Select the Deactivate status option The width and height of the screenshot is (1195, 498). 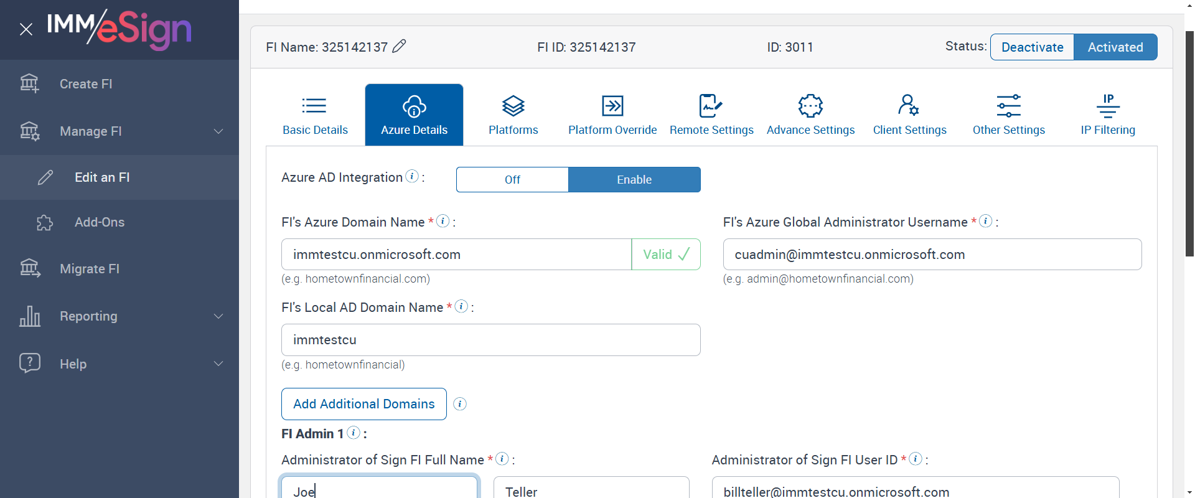coord(1032,47)
